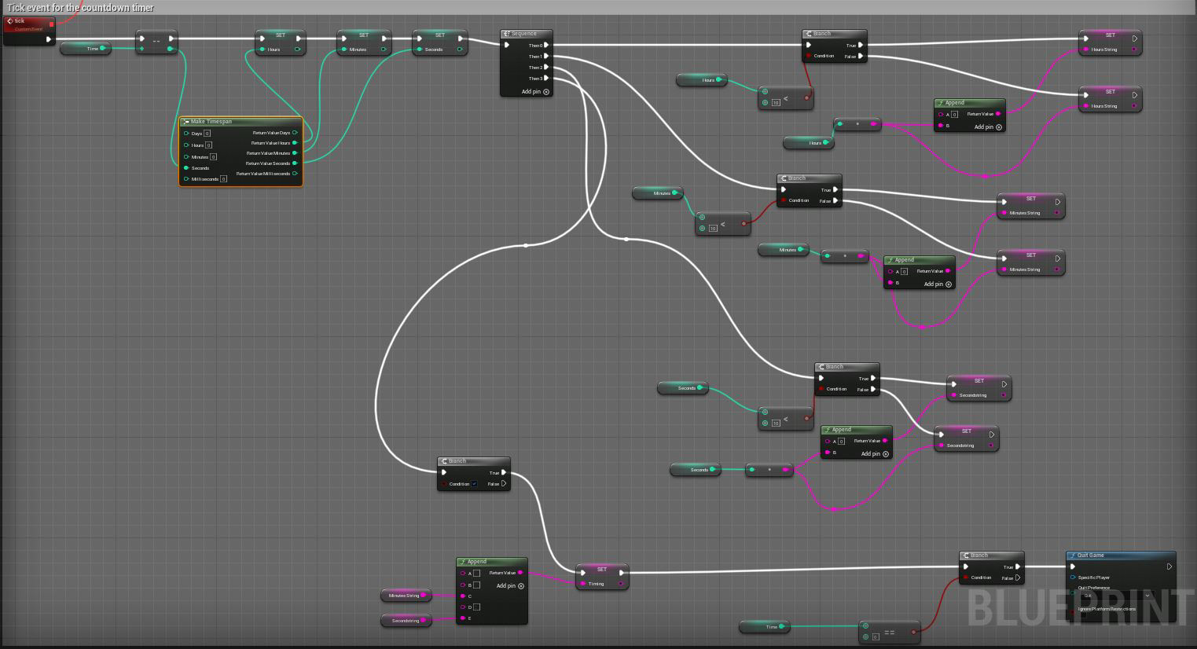The image size is (1197, 649).
Task: Click Add pin on the Sequence node
Action: tap(547, 92)
